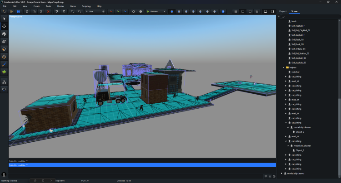Viewport: 341px width, 183px height.
Task: Select the pointer Select tool in sidebar
Action: point(4,19)
